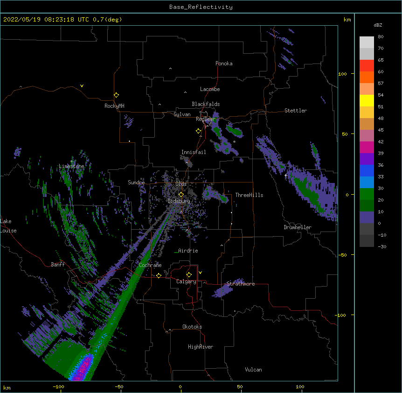Select the yellow diamond marker below Cochrane

(x=159, y=275)
